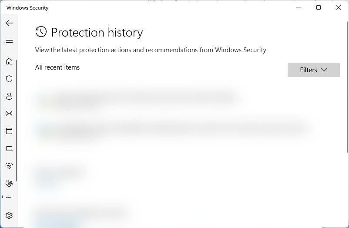The image size is (349, 228).
Task: Open Settings using the gear icon
Action: [9, 215]
